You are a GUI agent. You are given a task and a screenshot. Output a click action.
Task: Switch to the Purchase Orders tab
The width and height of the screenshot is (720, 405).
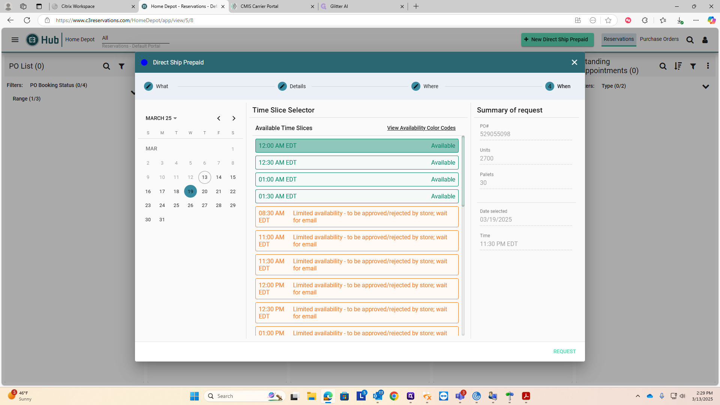[x=659, y=39]
